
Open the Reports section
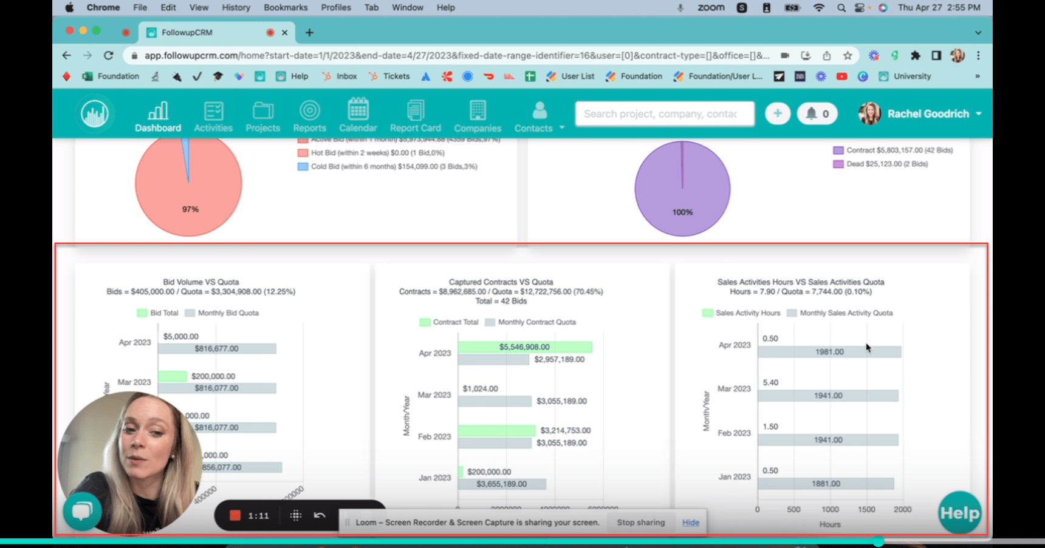pyautogui.click(x=310, y=115)
